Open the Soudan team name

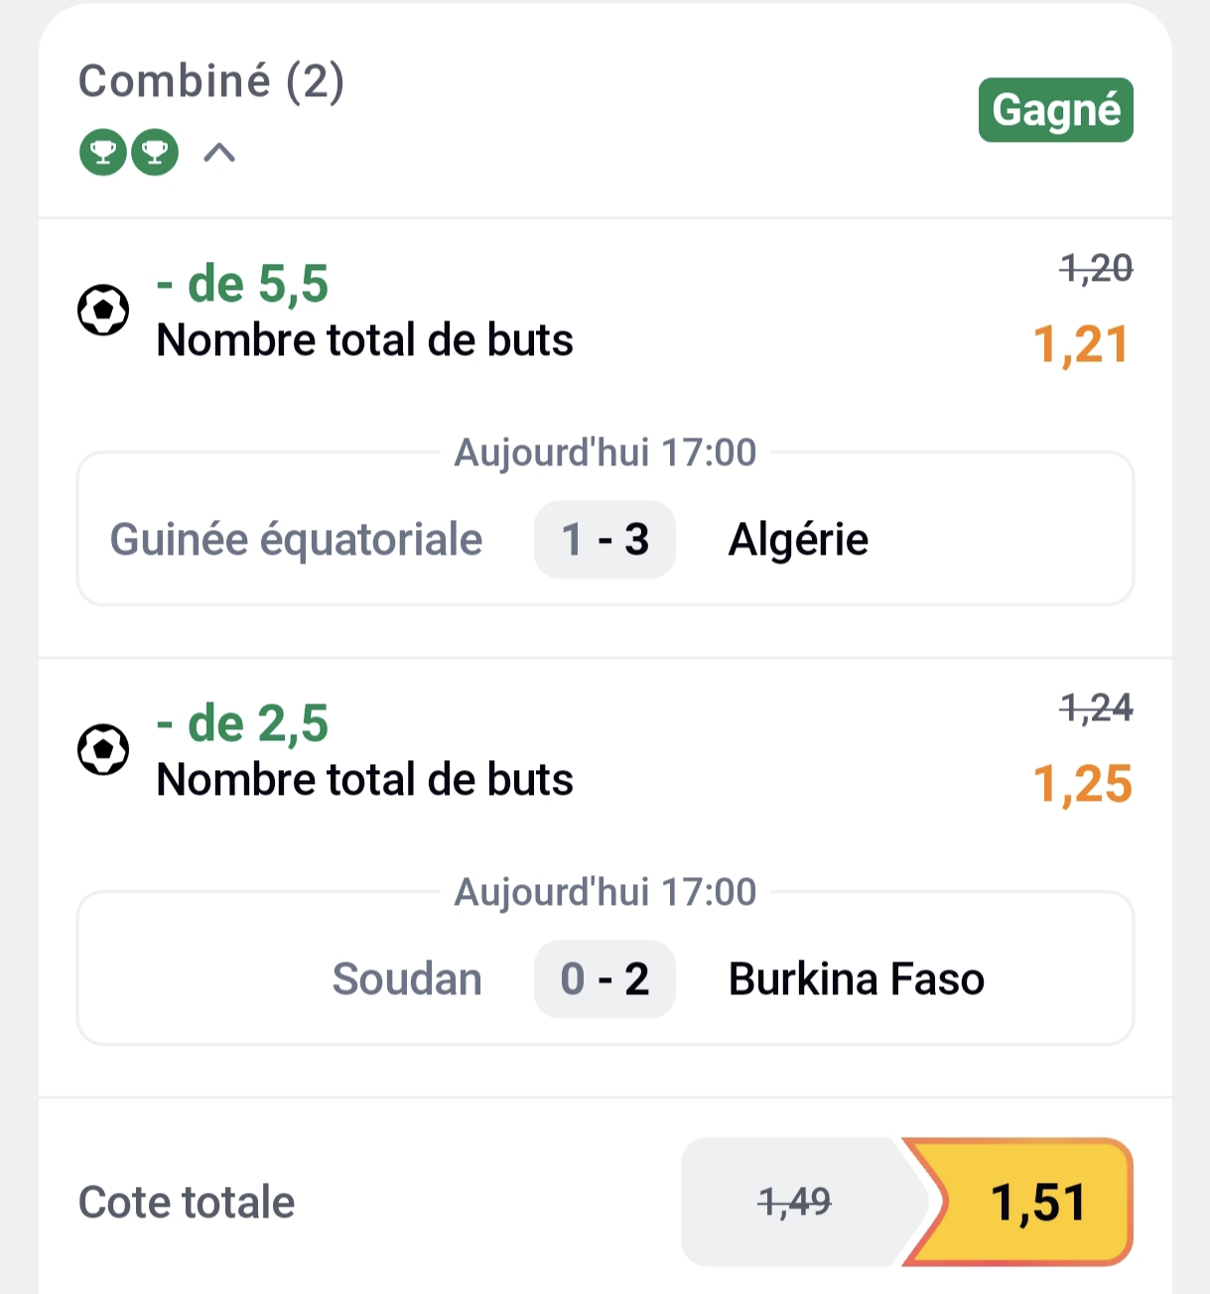(407, 979)
